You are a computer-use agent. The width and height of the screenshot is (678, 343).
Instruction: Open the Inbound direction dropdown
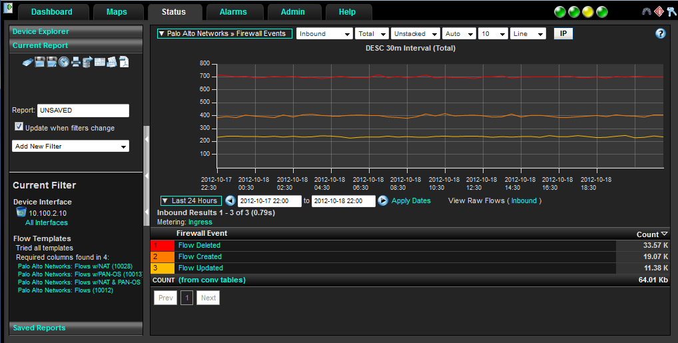point(324,34)
